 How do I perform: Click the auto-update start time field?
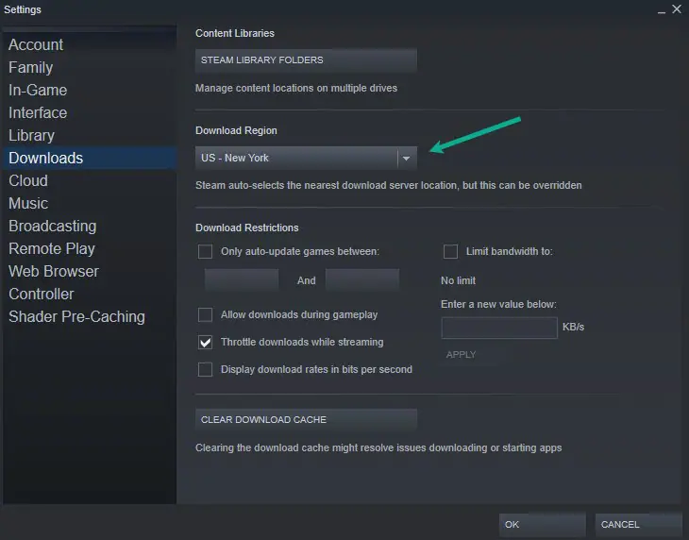tap(242, 279)
